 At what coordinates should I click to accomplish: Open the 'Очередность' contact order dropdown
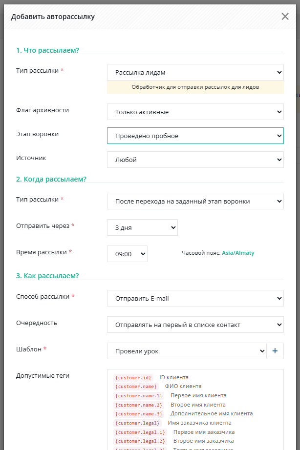(x=195, y=325)
